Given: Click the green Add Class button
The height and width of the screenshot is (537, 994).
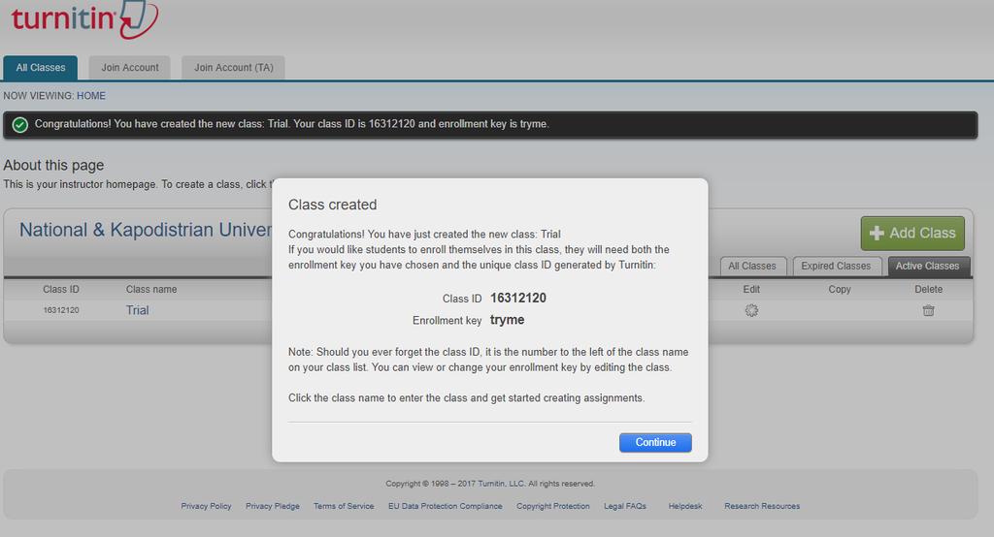Looking at the screenshot, I should point(912,233).
